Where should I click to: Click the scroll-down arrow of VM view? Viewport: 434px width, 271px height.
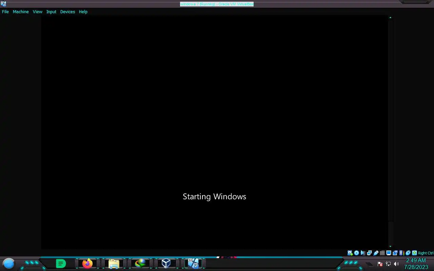pos(390,247)
